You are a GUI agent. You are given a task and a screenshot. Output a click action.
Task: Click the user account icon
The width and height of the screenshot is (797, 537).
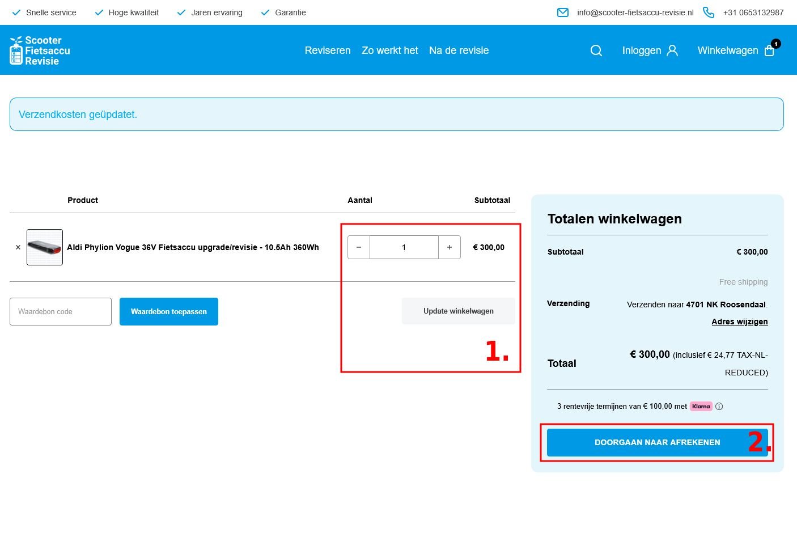pyautogui.click(x=672, y=50)
